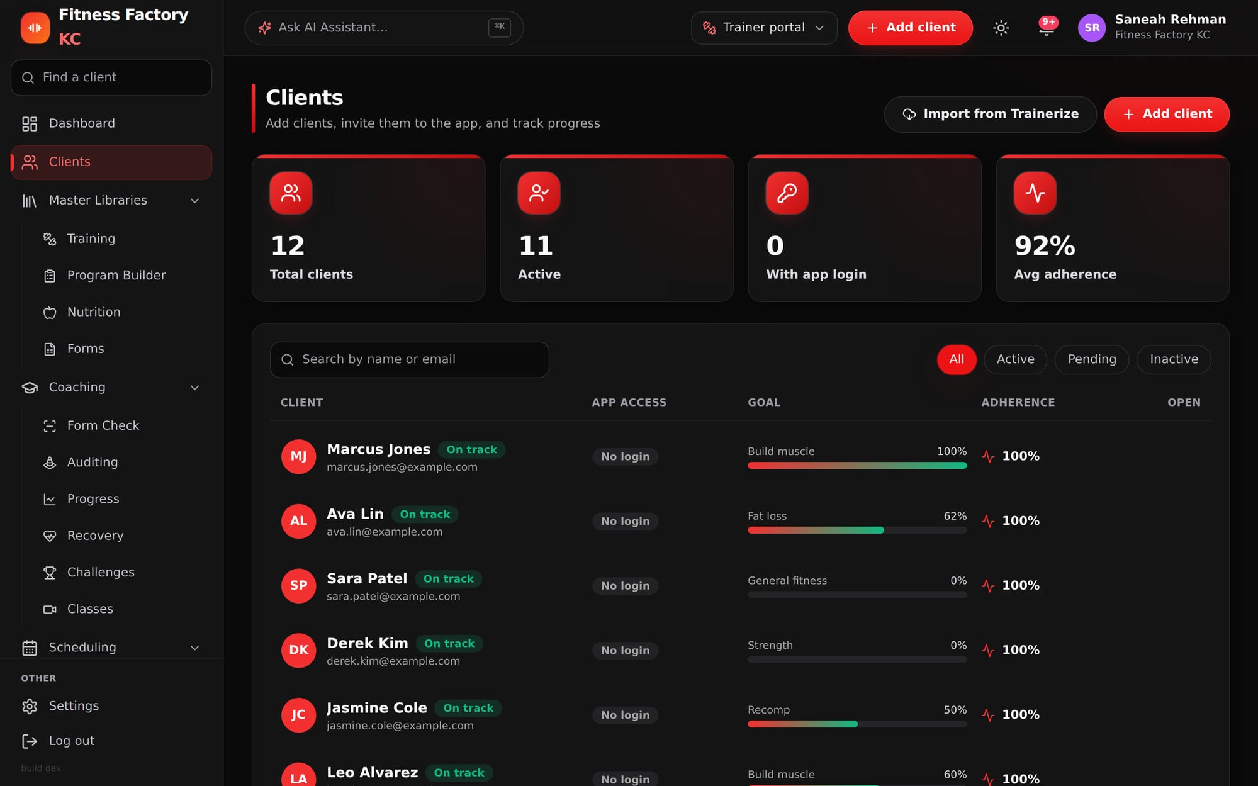
Task: Click the Program Builder clipboard icon
Action: (50, 276)
